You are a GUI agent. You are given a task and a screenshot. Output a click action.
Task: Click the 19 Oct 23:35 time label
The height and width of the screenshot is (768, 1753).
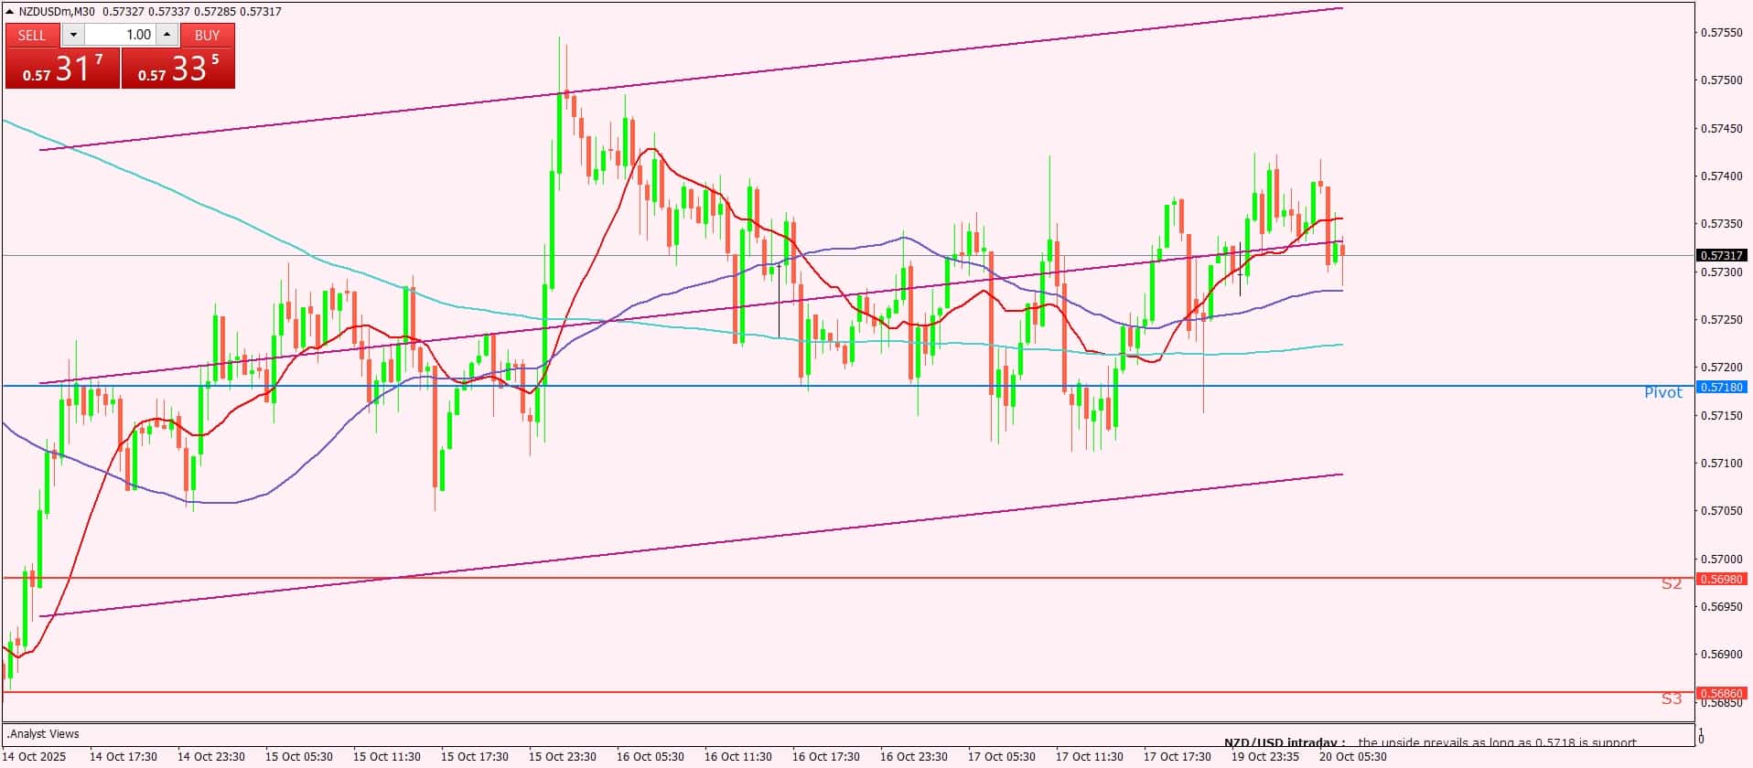[x=1265, y=757]
